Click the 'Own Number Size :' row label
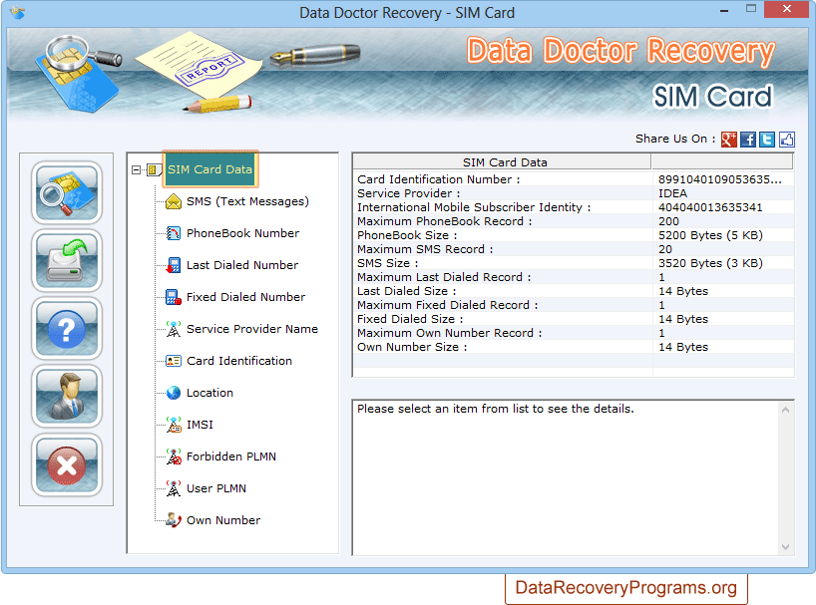The width and height of the screenshot is (816, 605). (412, 347)
